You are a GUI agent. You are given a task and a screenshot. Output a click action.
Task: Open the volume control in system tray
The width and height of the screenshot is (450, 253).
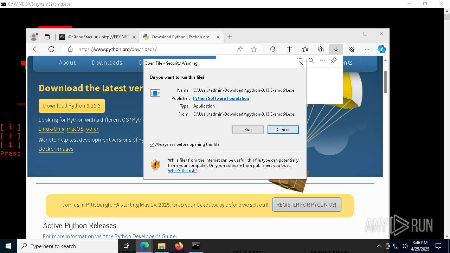click(x=405, y=246)
